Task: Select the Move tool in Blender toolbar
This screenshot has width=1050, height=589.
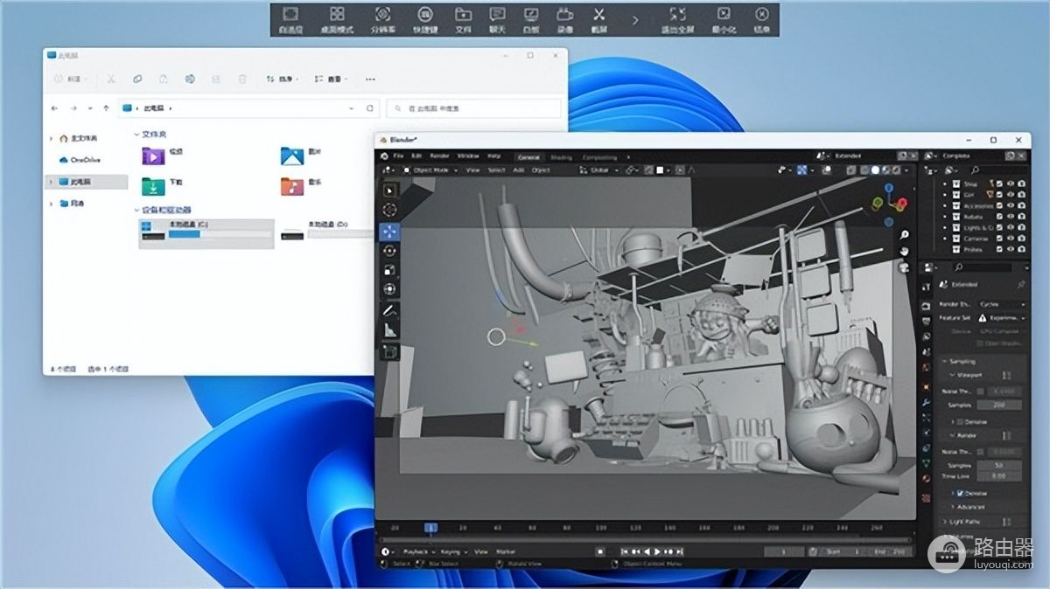Action: pos(389,232)
